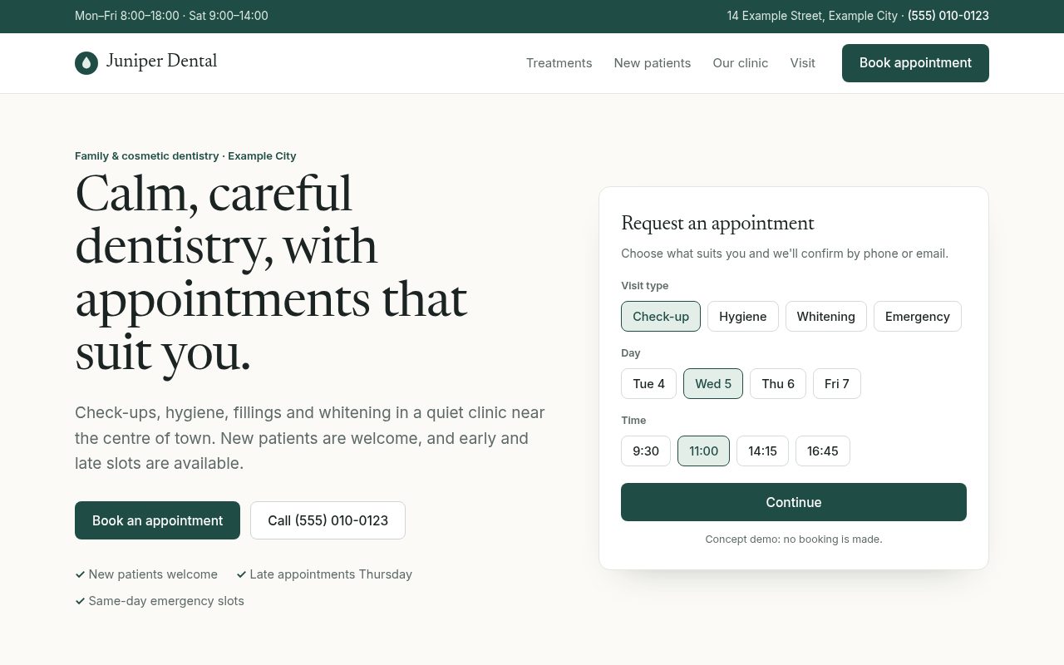
Task: Click Family & cosmetic dentistry tagline
Action: [x=185, y=156]
